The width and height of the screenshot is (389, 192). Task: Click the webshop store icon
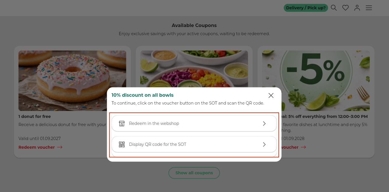(x=122, y=123)
